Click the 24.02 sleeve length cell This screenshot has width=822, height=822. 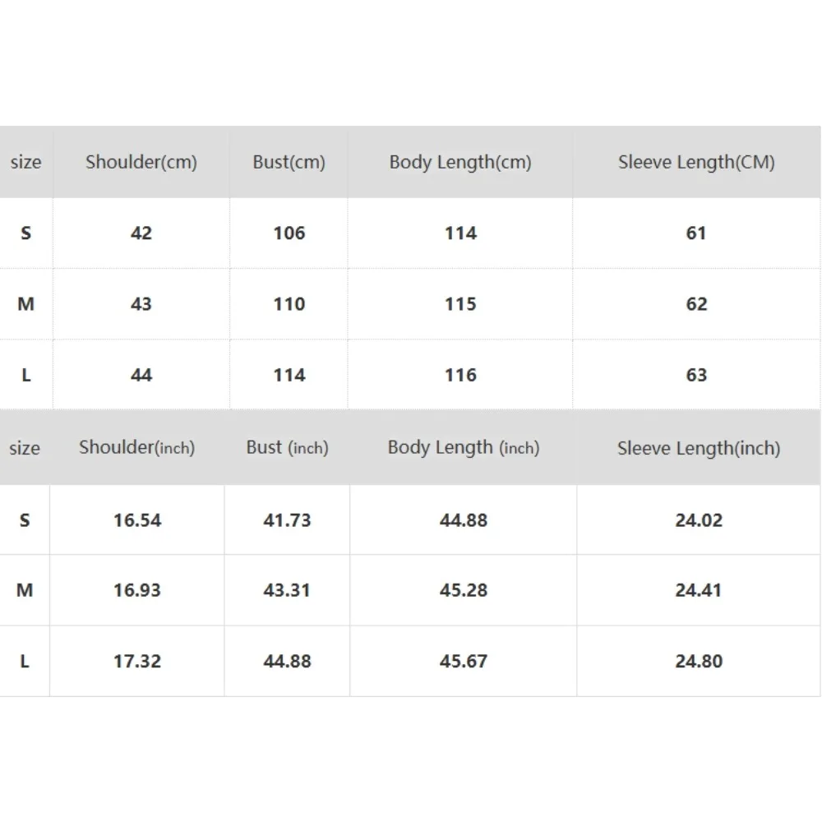pos(699,520)
